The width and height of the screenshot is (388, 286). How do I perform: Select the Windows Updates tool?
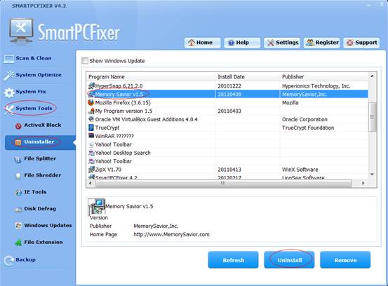point(48,226)
